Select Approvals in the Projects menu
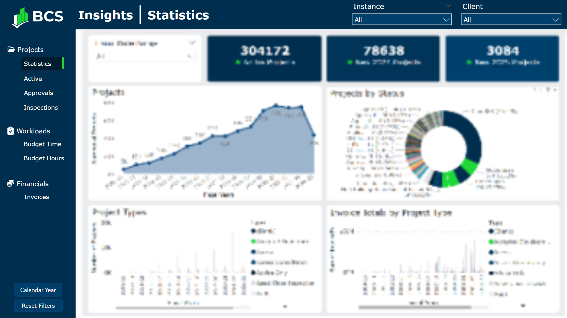The image size is (567, 318). (38, 93)
